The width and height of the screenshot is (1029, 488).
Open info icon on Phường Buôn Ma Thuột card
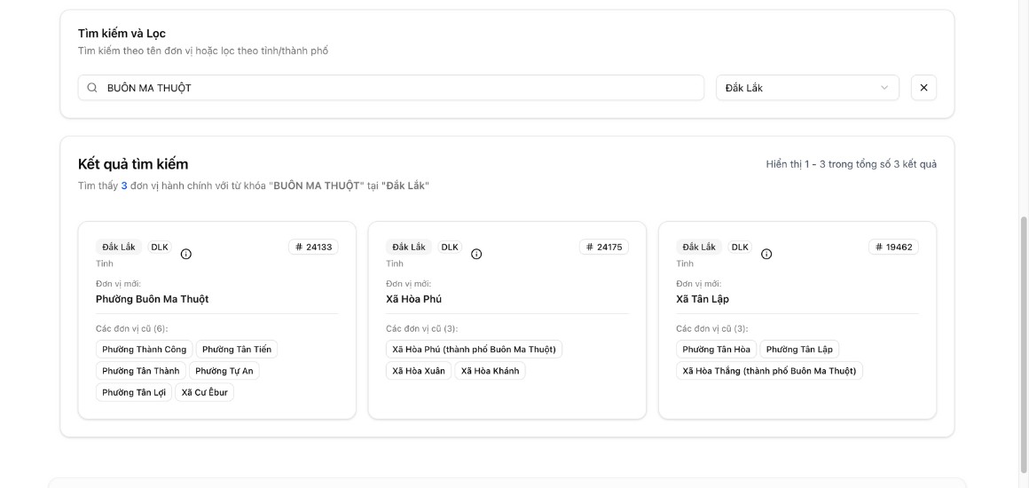pos(186,254)
